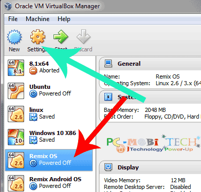The width and height of the screenshot is (201, 192).
Task: Click the Saved state icon for linux
Action: click(33, 117)
